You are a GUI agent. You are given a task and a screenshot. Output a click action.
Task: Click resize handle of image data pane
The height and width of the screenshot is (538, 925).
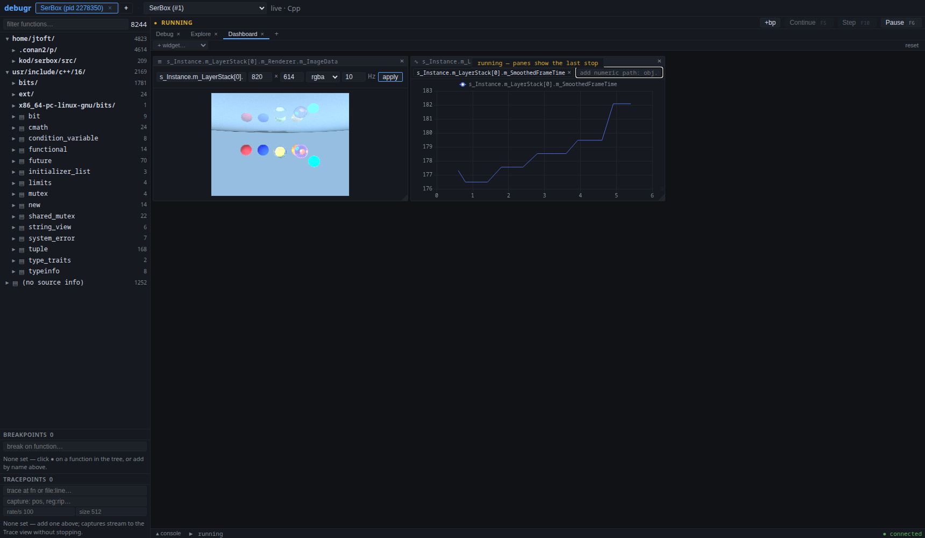point(404,197)
